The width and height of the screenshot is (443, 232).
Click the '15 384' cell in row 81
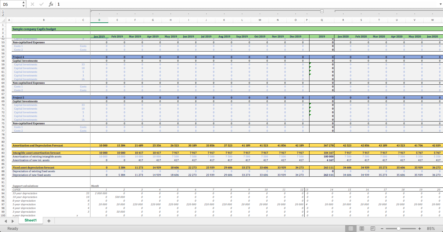117,145
